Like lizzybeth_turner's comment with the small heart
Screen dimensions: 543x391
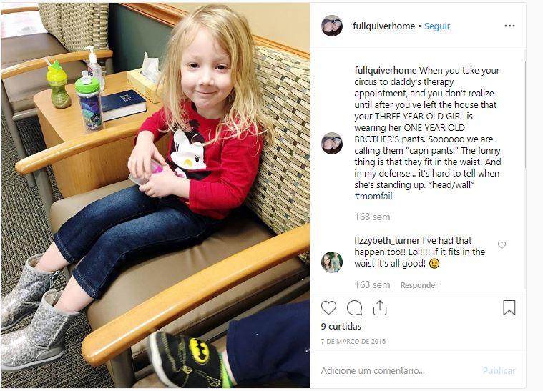click(502, 245)
